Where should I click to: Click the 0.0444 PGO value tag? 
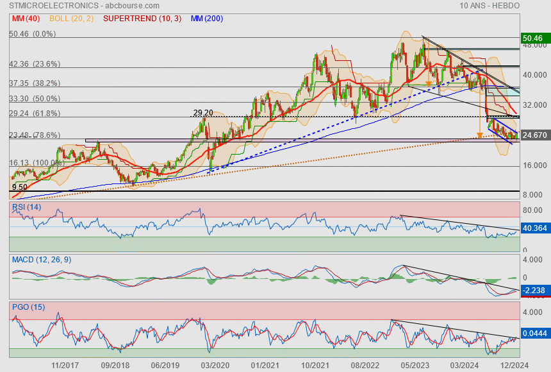tap(535, 334)
